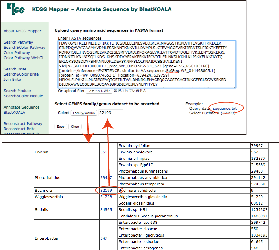Click the Photorhabdus luminescens row

click(x=184, y=171)
